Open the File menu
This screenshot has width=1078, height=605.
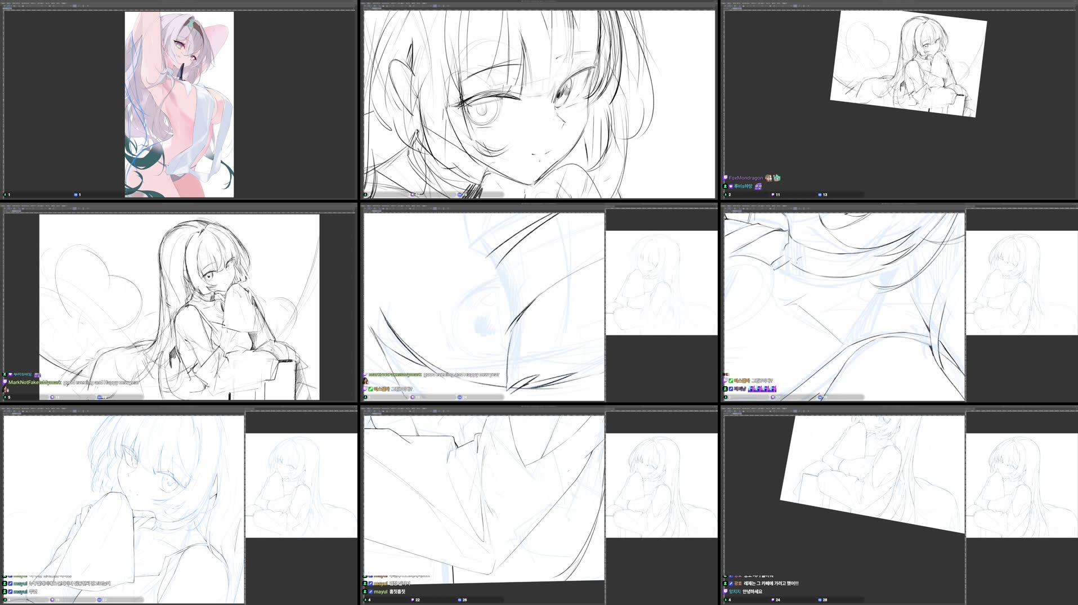(x=5, y=2)
